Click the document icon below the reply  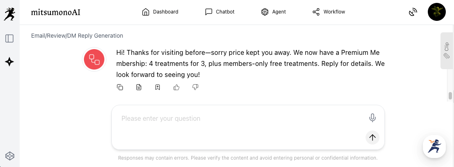139,87
